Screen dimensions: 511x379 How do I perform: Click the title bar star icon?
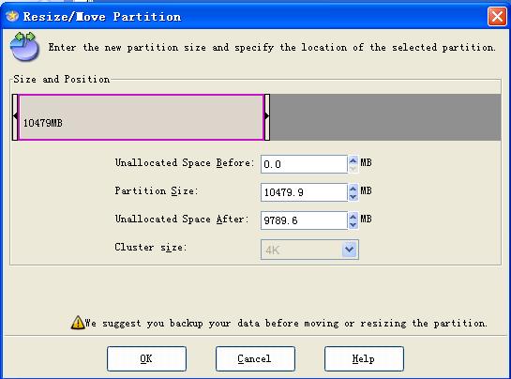tap(12, 16)
